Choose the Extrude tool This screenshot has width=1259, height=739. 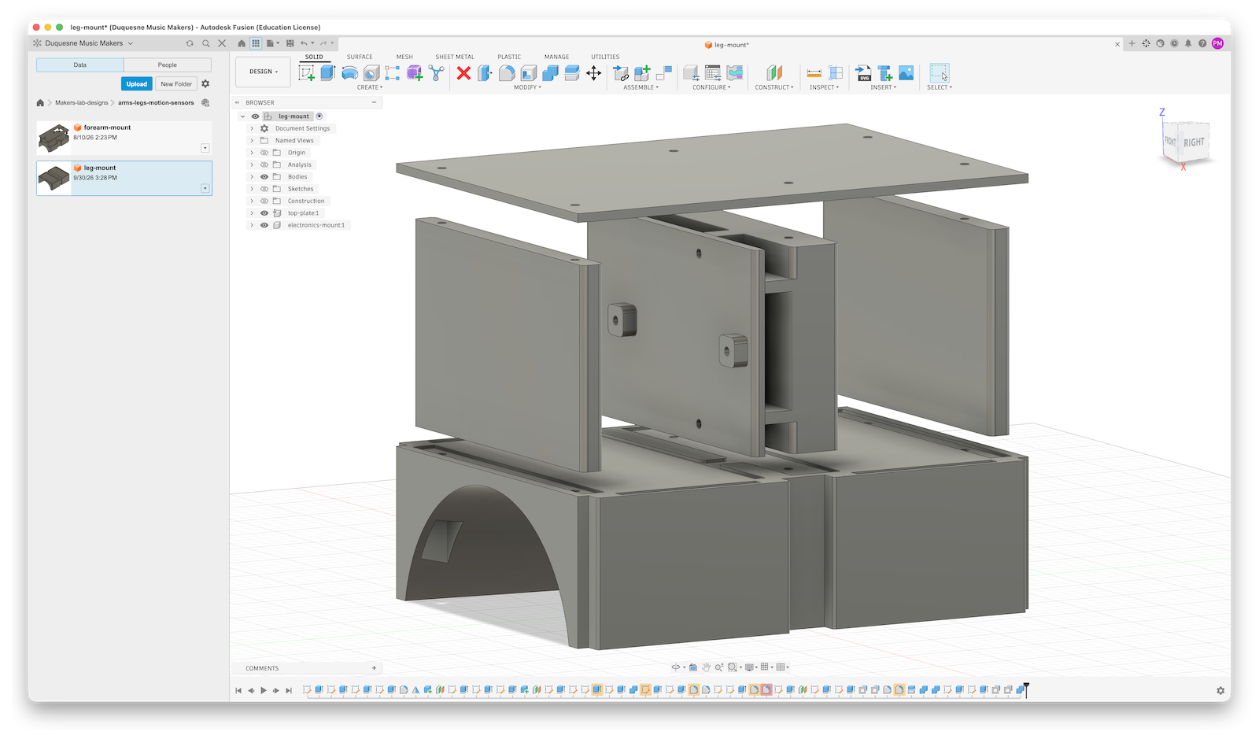click(x=328, y=73)
